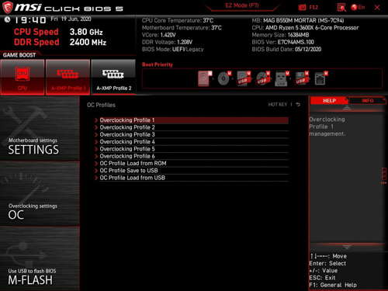Select the CD/DVD drive boot priority icon
388x291 pixels.
pyautogui.click(x=224, y=78)
